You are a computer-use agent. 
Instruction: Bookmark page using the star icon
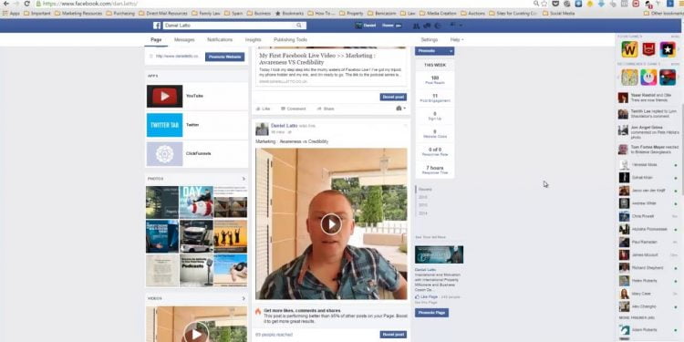pos(544,4)
